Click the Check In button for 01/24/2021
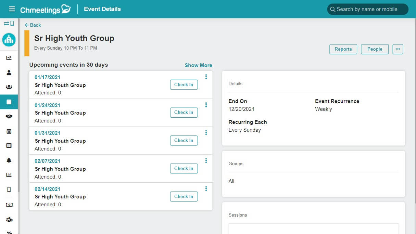Screen dimensions: 416x234 click(184, 112)
